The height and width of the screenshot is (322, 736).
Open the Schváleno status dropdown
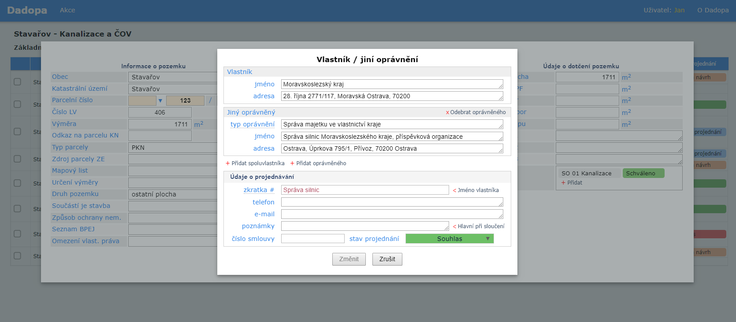[x=643, y=174]
